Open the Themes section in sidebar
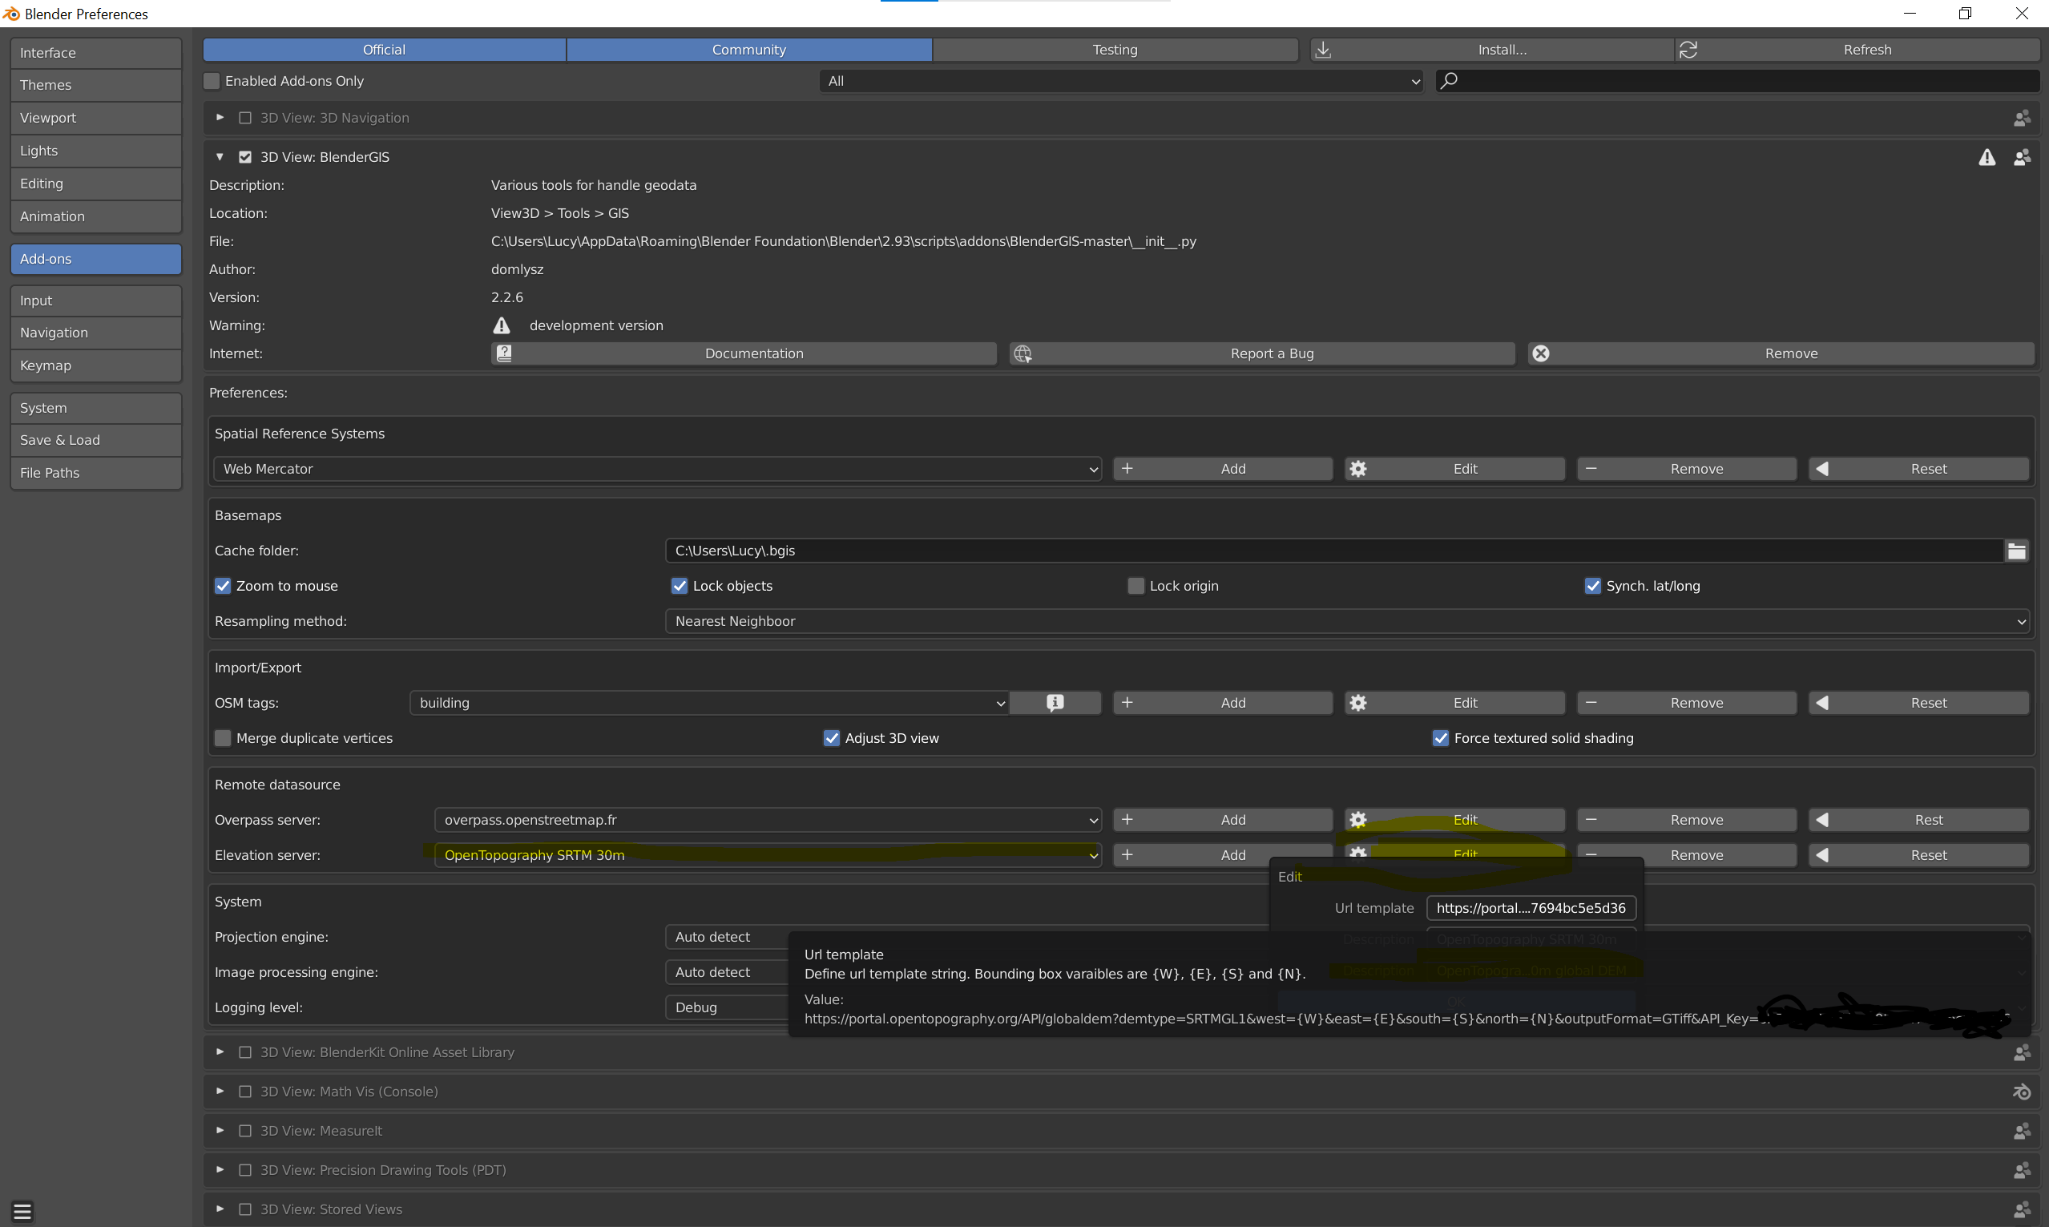The width and height of the screenshot is (2049, 1227). [x=95, y=84]
